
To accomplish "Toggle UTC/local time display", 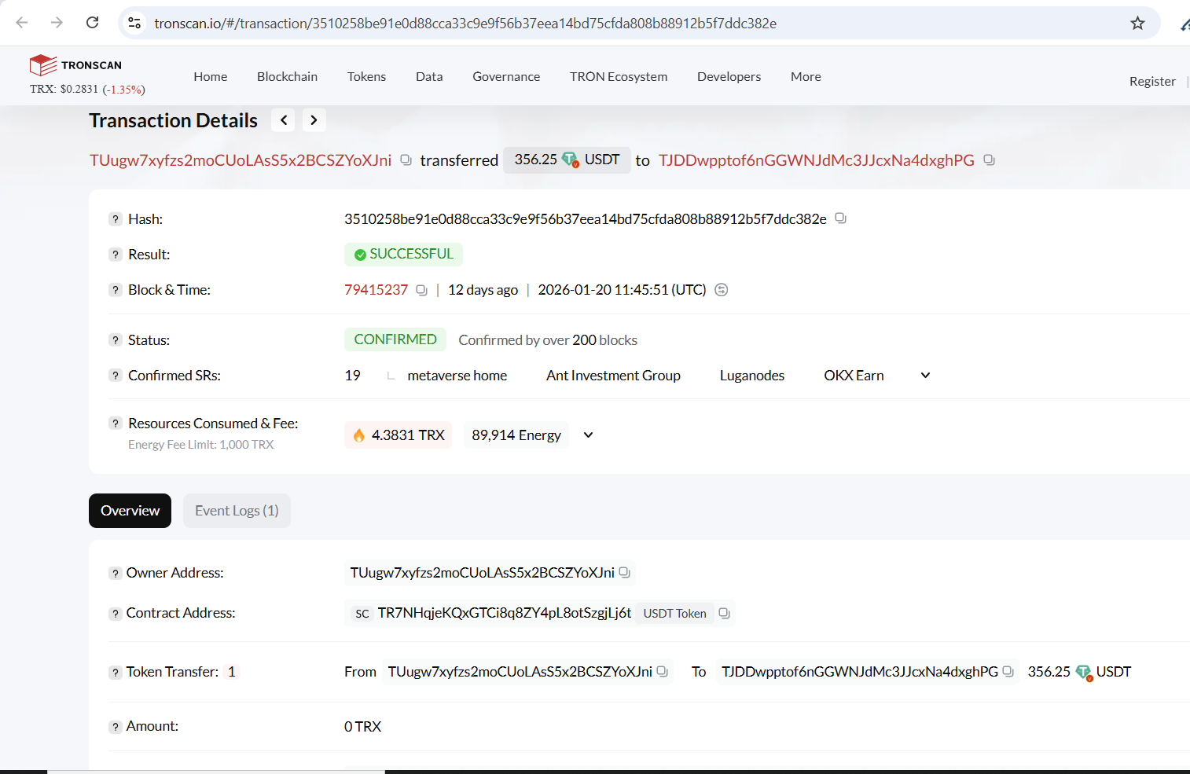I will [722, 290].
